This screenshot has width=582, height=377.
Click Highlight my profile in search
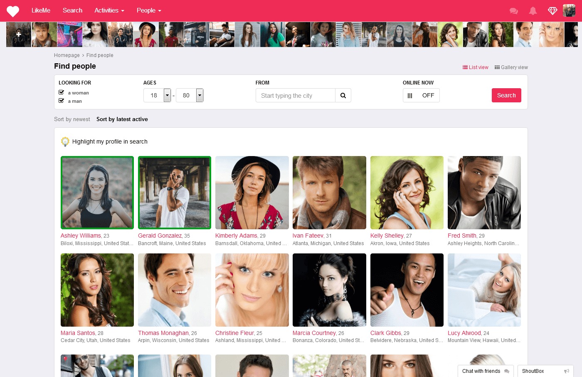pyautogui.click(x=110, y=141)
